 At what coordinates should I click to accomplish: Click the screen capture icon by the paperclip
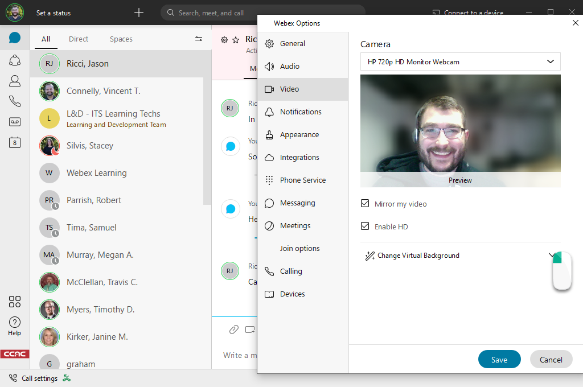[x=250, y=330]
